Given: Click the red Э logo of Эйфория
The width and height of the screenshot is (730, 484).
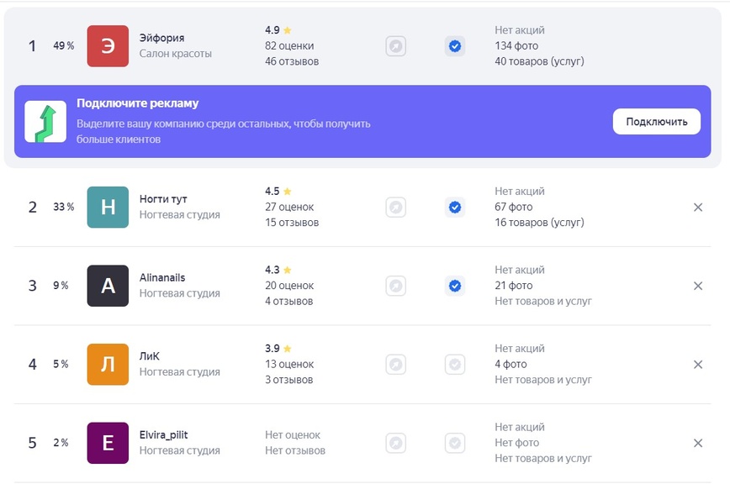Looking at the screenshot, I should [108, 46].
